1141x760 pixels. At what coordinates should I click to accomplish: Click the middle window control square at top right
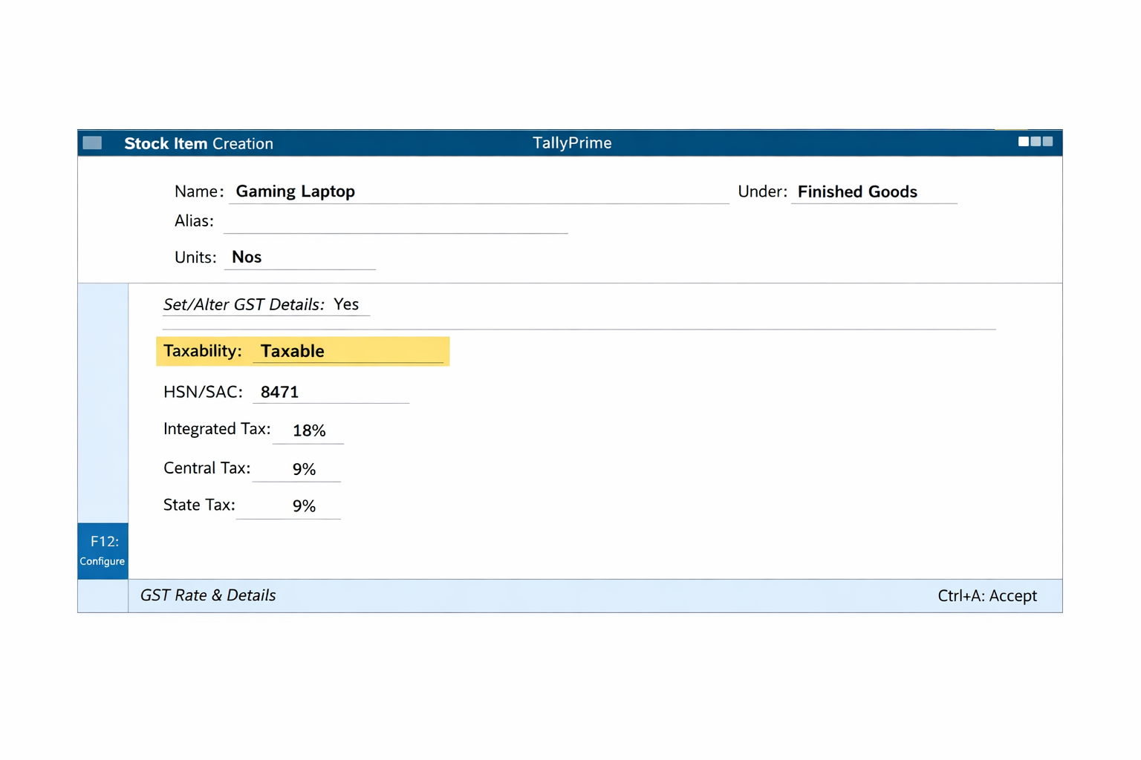[1036, 141]
